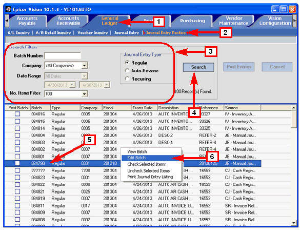The width and height of the screenshot is (300, 231).
Task: Select batch number 034819 cell
Action: (38, 199)
